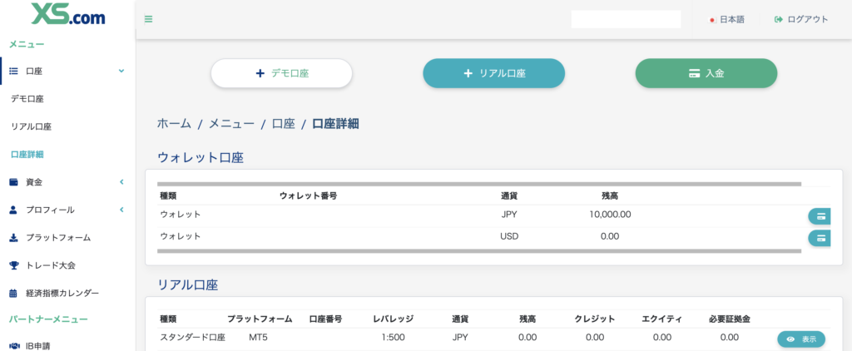Click the XS.com logo
Image resolution: width=852 pixels, height=351 pixels.
(67, 15)
